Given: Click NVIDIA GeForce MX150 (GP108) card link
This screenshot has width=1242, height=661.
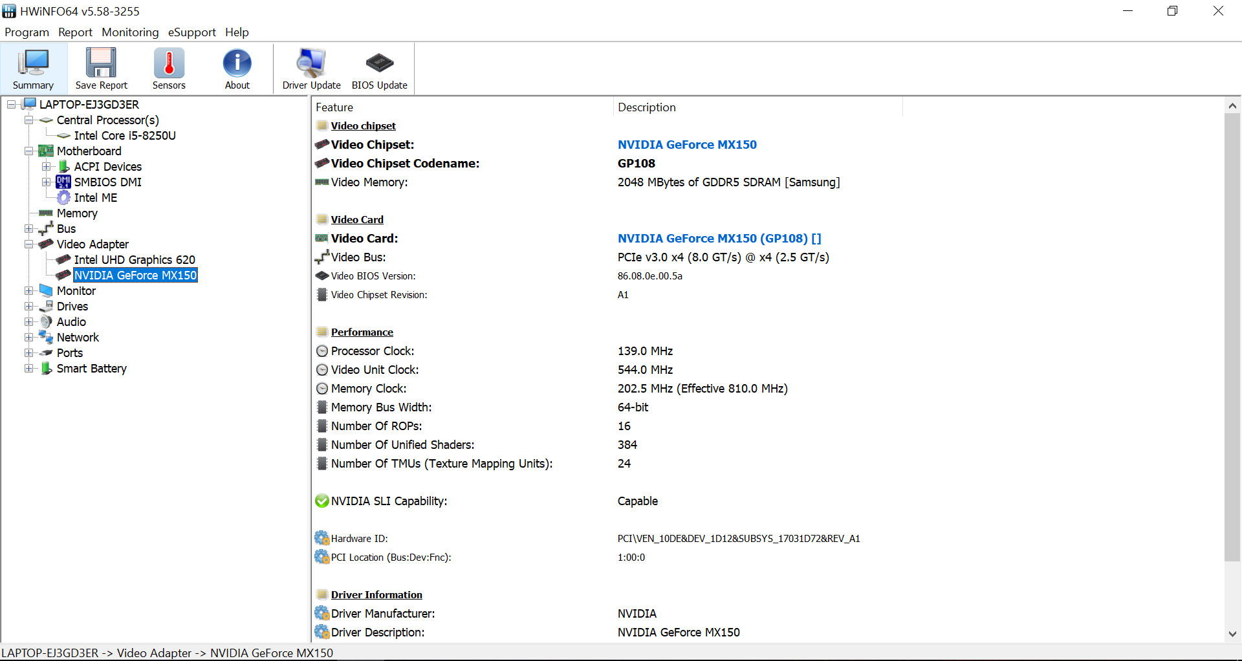Looking at the screenshot, I should (x=719, y=239).
